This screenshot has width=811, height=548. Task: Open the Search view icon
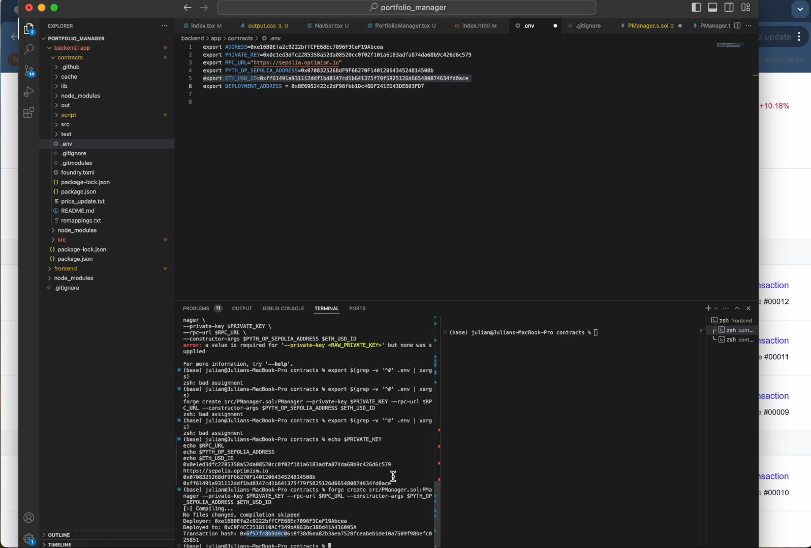click(29, 49)
